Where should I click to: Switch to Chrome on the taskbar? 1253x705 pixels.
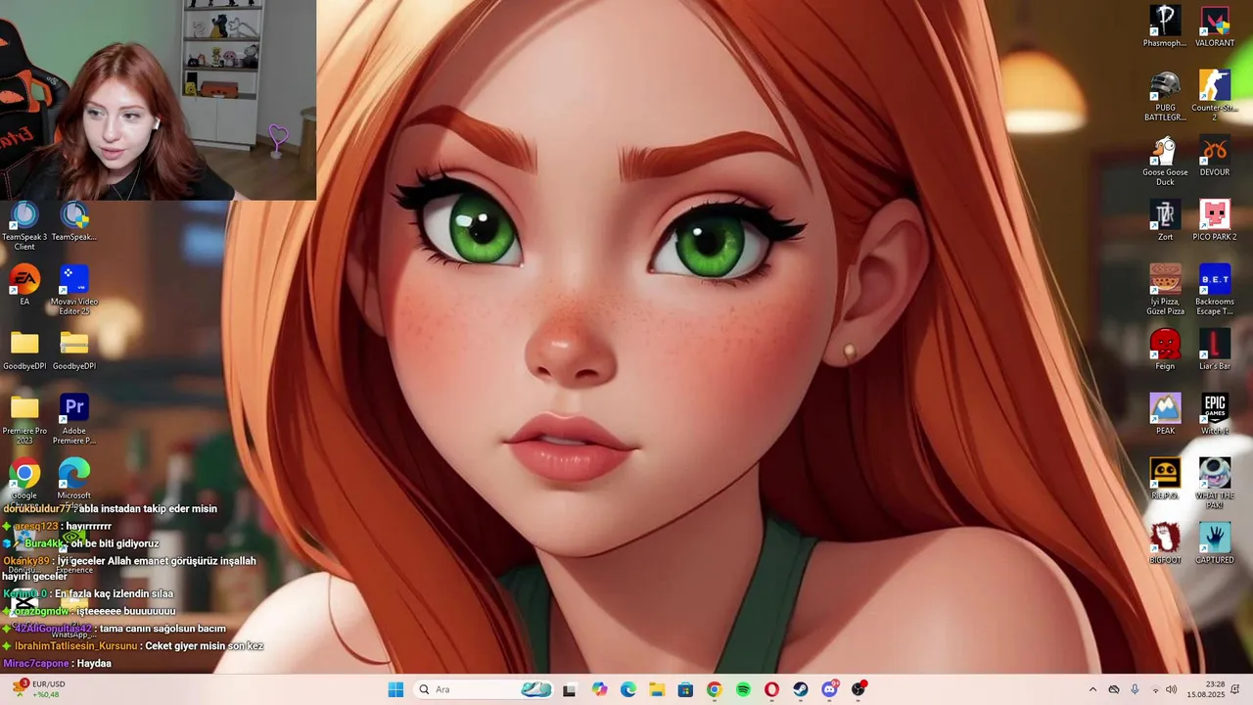click(x=714, y=689)
